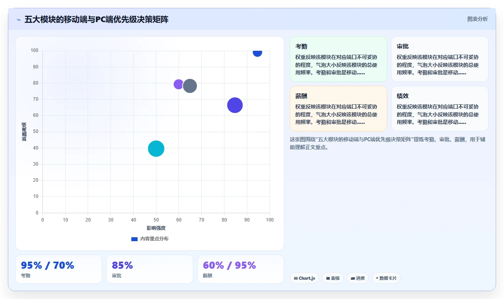Click the title 五大模块的移动端与PC端优先级决策矩阵

(96, 19)
